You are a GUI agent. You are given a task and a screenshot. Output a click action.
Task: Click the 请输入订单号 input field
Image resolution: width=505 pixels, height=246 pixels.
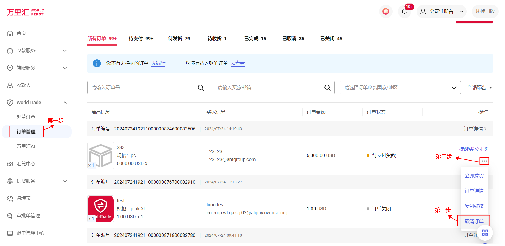coord(143,88)
